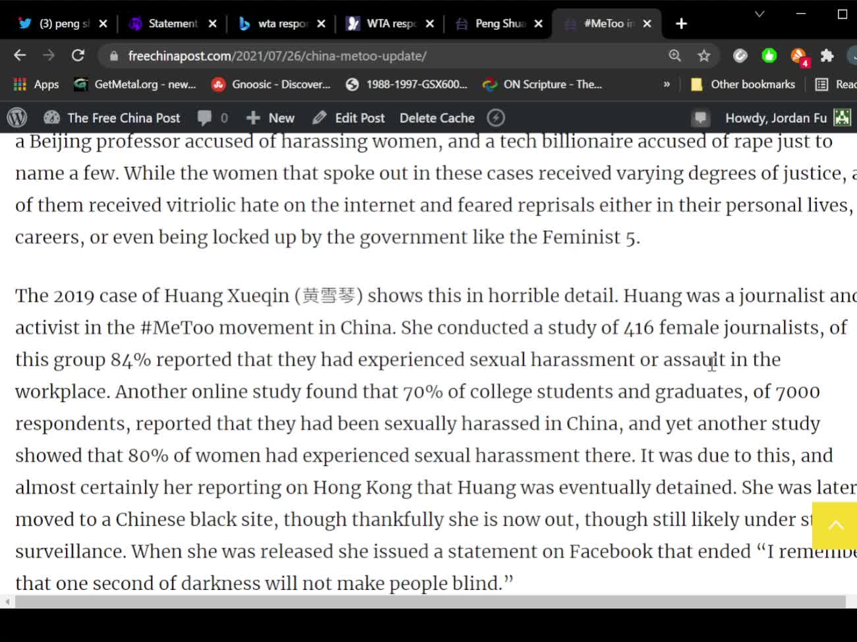The width and height of the screenshot is (857, 642).
Task: Open the WordPress logo menu
Action: [17, 118]
